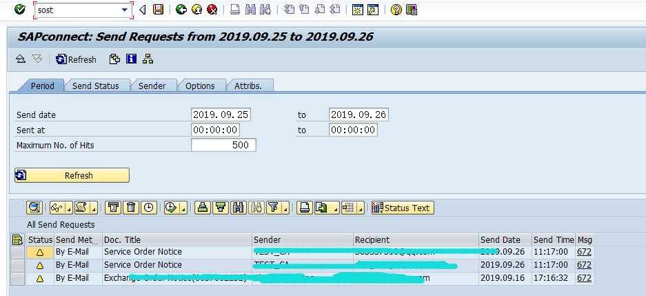Click the hierarchy tree icon in application toolbar

tap(148, 59)
